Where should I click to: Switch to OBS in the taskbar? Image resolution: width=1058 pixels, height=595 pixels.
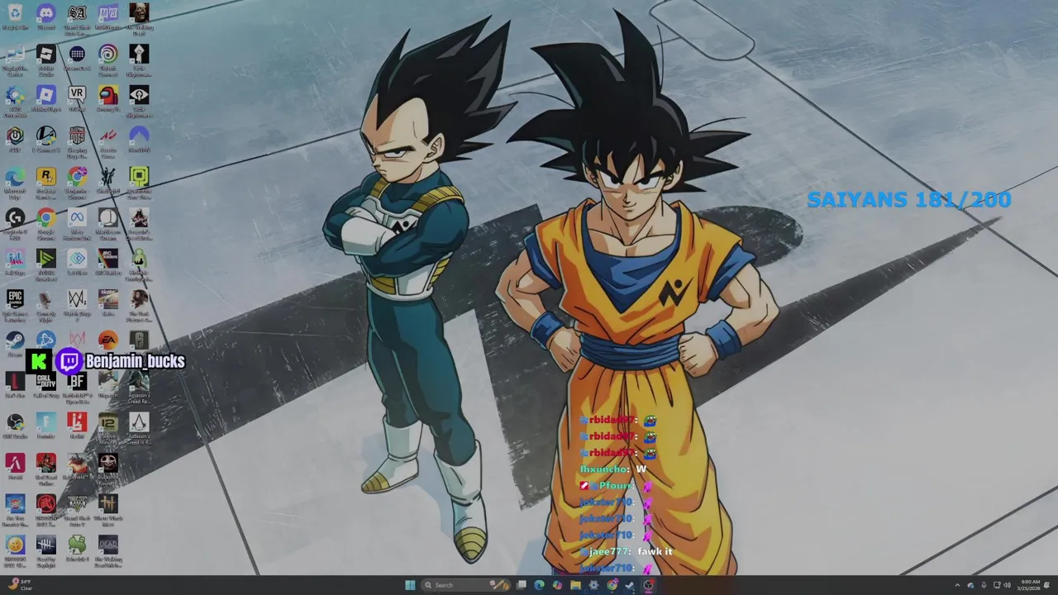pyautogui.click(x=648, y=585)
